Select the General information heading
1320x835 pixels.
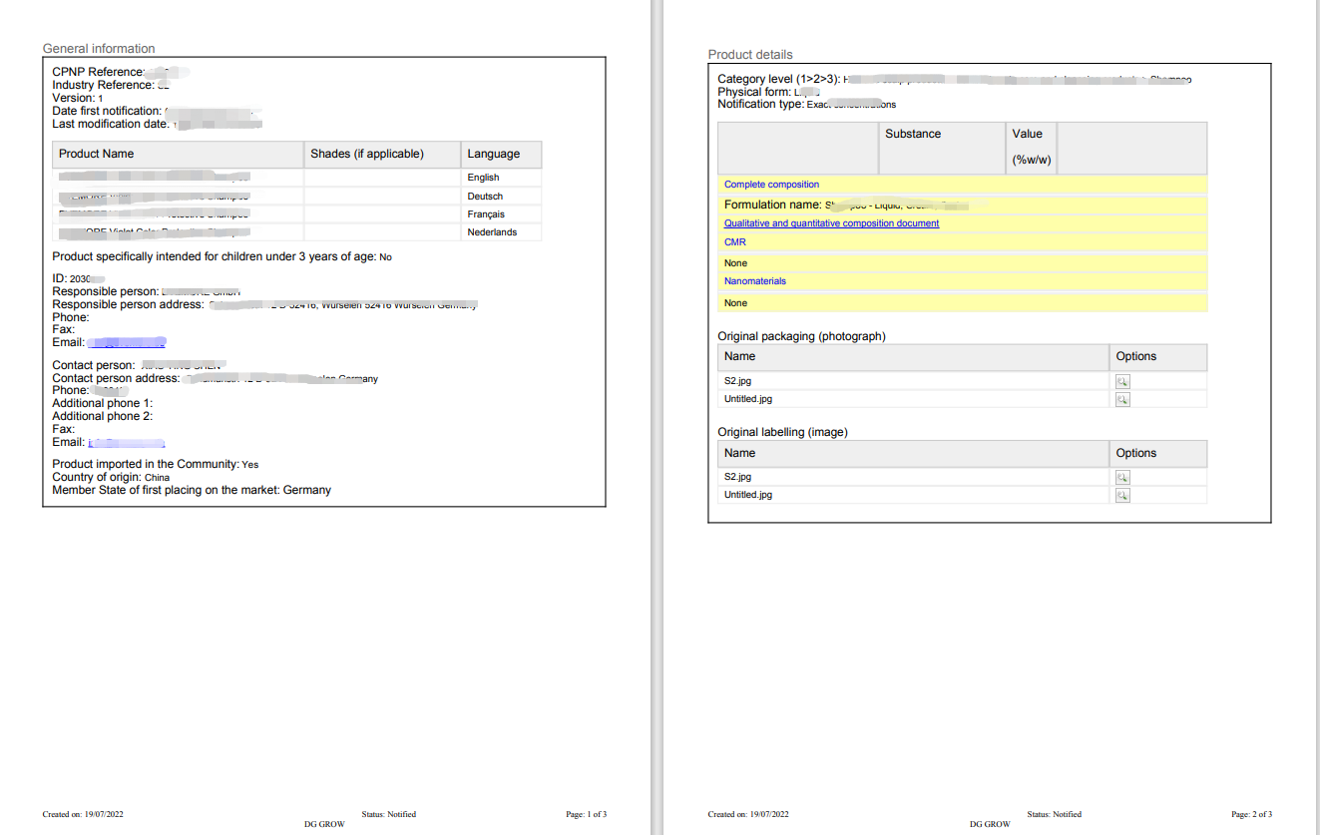pyautogui.click(x=99, y=48)
